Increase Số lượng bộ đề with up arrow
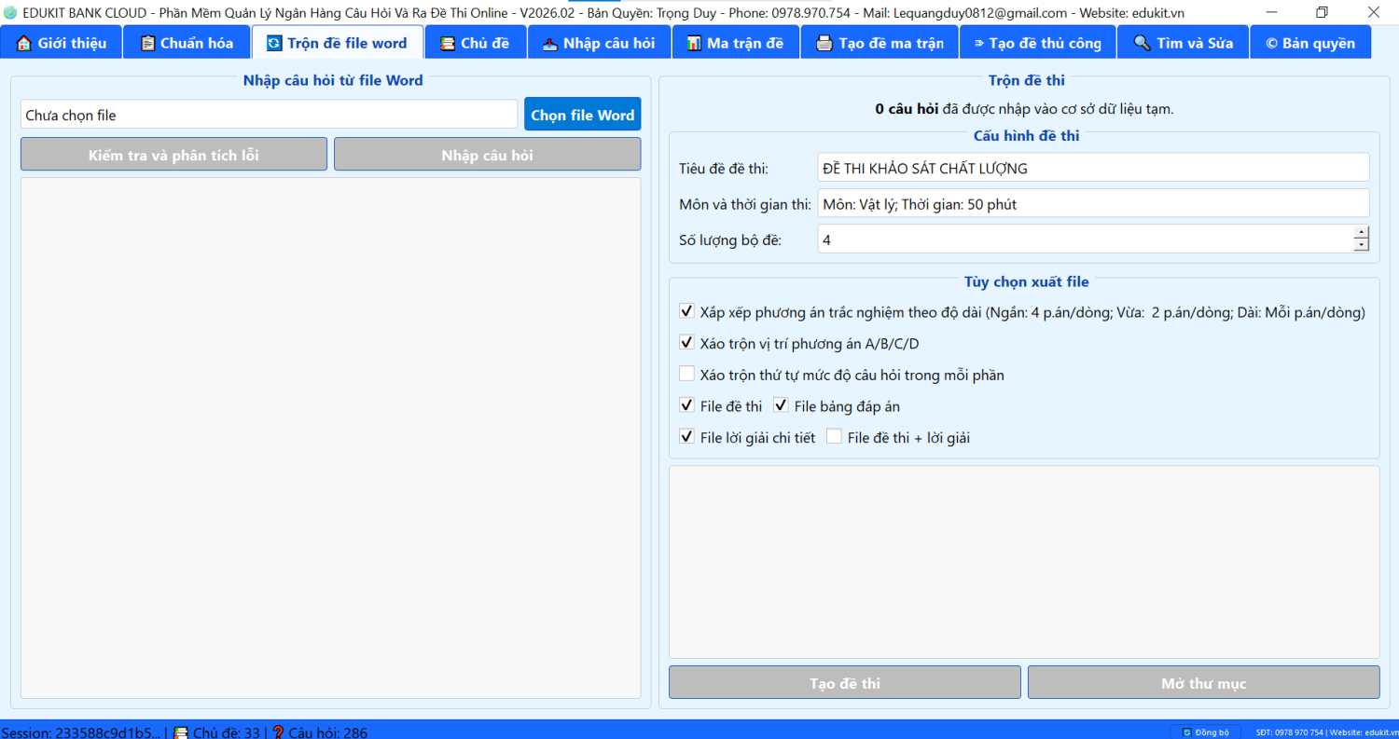 click(x=1362, y=233)
